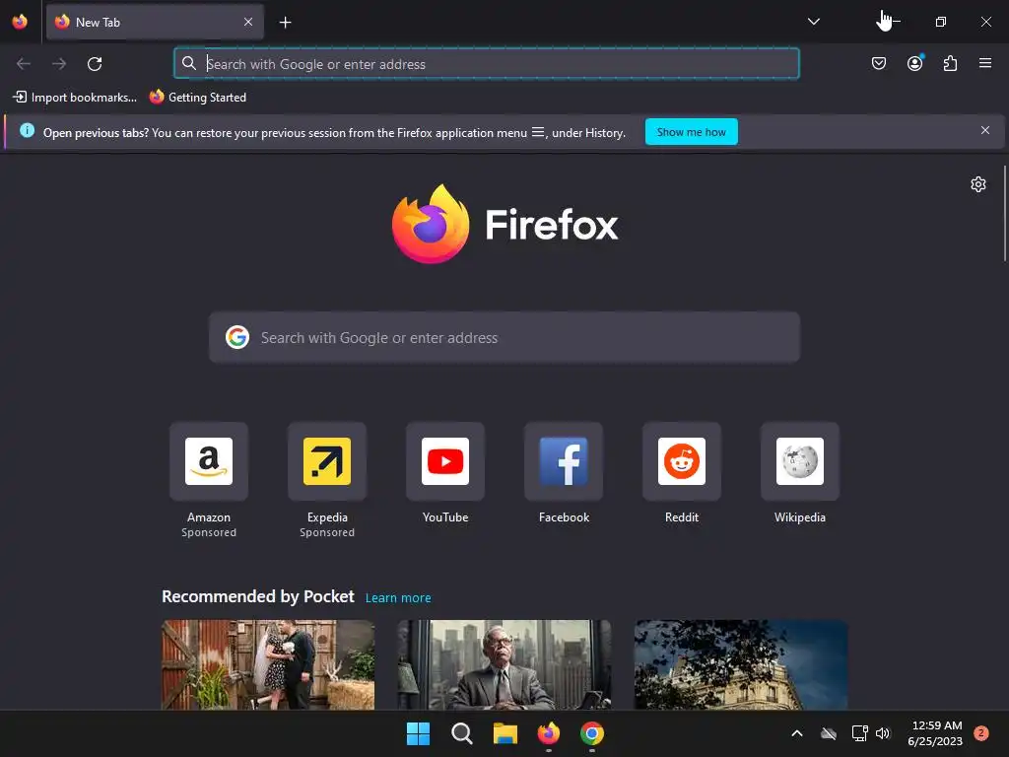
Task: Open Save to Pocket icon
Action: (x=878, y=63)
